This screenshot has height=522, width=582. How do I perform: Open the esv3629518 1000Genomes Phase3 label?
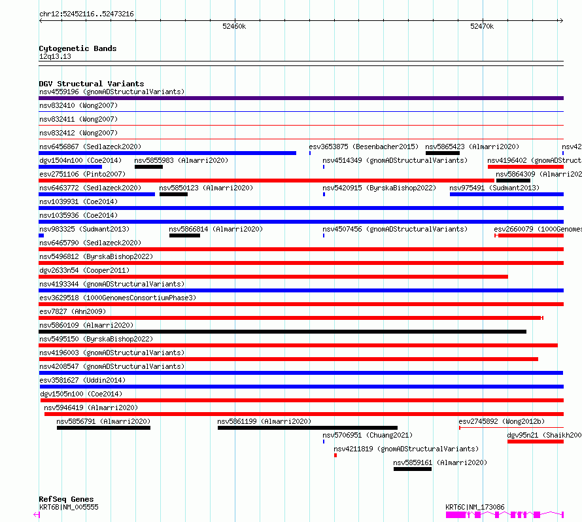click(118, 298)
